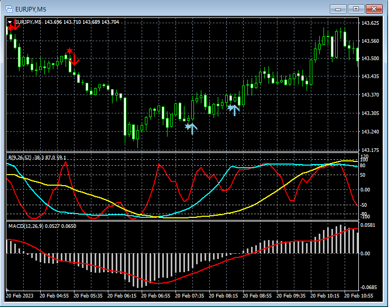The width and height of the screenshot is (389, 307).
Task: Expand the one-click trading triangle beside EURJPY,M5
Action: coord(10,22)
